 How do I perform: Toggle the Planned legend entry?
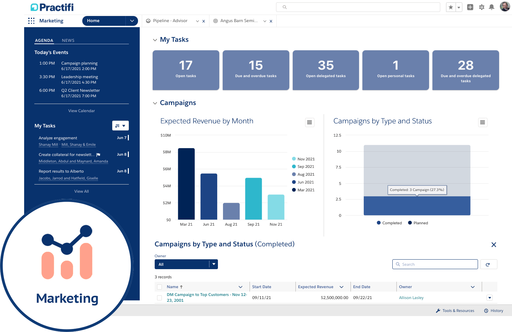(418, 223)
